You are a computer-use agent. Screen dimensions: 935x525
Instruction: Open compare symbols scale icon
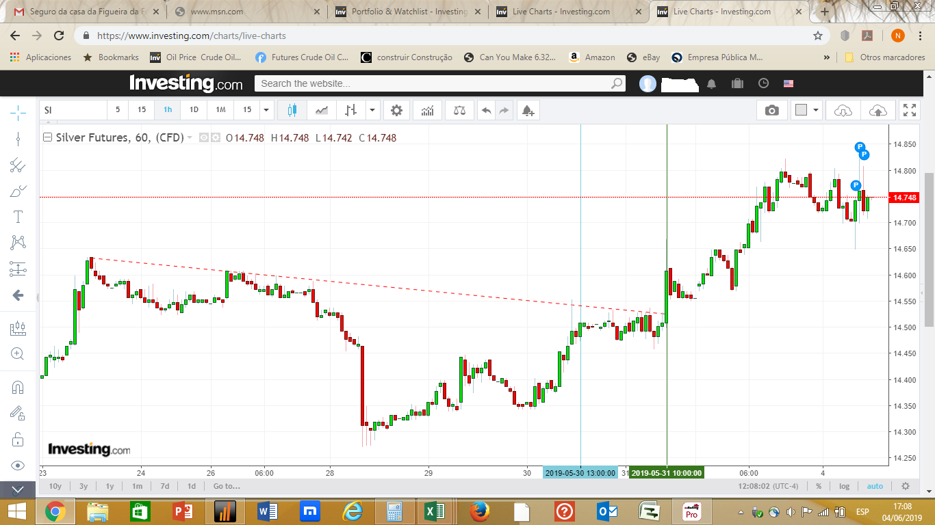coord(459,110)
